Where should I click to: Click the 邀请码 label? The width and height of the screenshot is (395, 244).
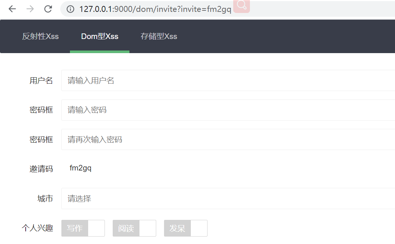click(41, 169)
